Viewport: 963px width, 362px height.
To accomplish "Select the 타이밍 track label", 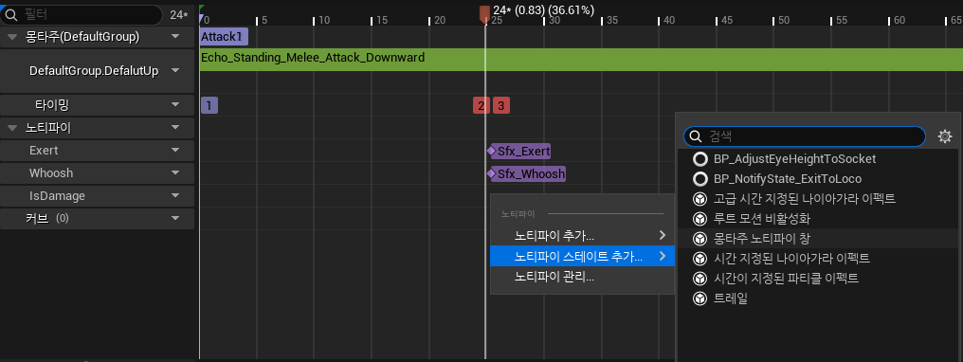I will click(x=53, y=105).
